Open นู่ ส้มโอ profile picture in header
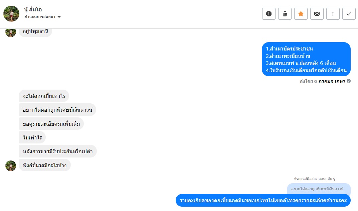Viewport: 358px width, 211px height. coord(11,14)
